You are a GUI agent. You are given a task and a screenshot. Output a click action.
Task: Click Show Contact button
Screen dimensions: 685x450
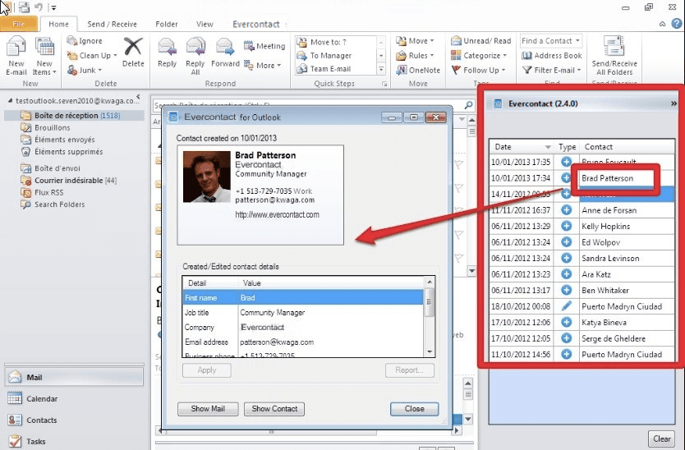pos(274,408)
